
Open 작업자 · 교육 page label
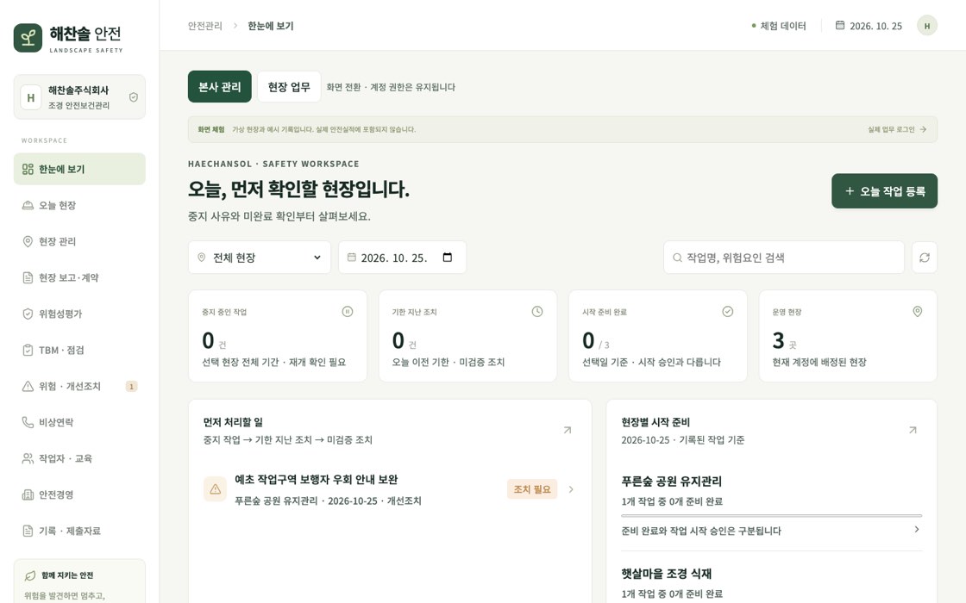66,458
